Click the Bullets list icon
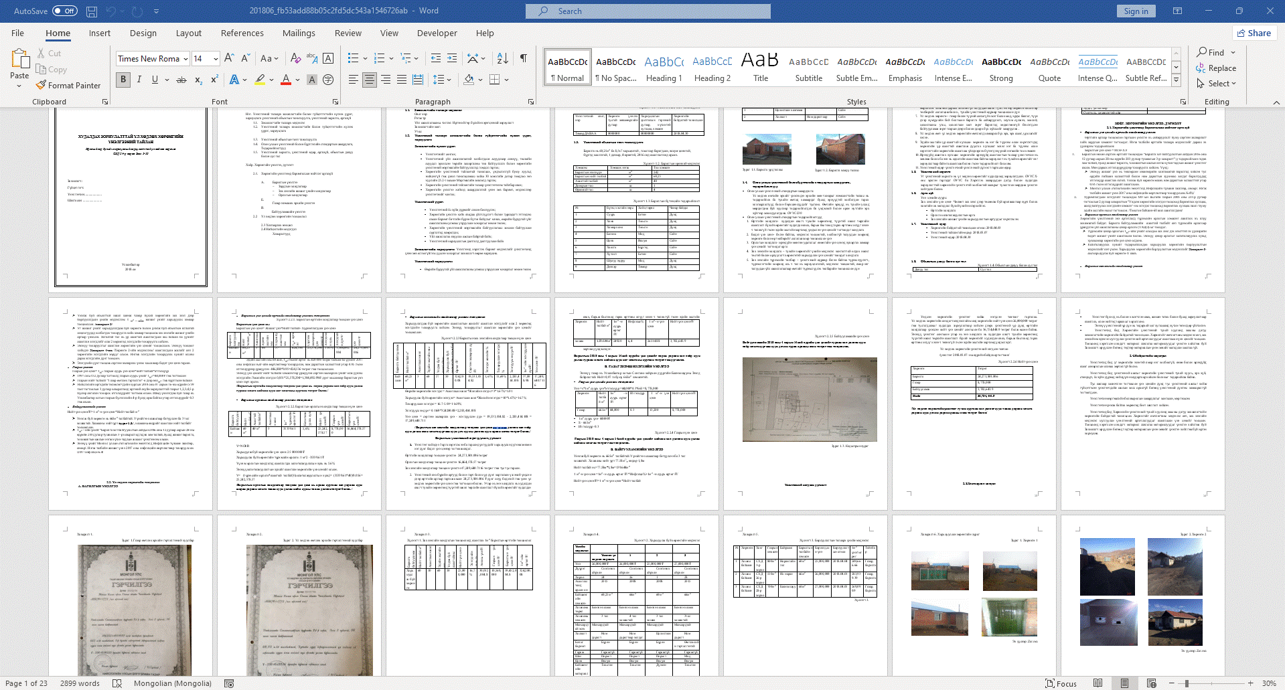The height and width of the screenshot is (690, 1285). coord(353,58)
